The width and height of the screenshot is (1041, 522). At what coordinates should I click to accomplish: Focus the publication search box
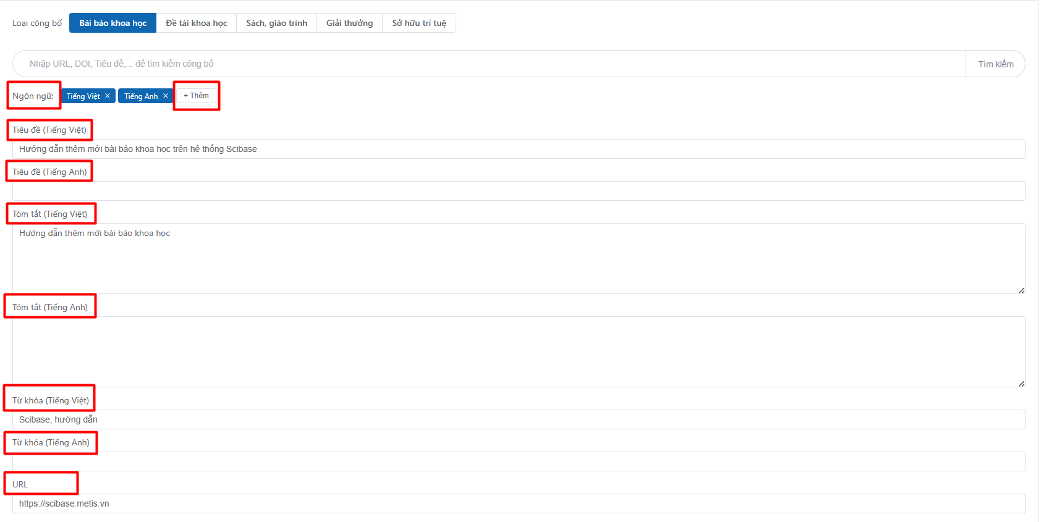click(x=488, y=64)
